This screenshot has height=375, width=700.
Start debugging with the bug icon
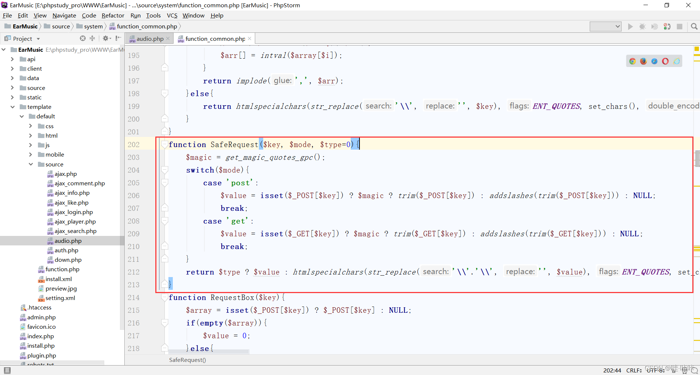pyautogui.click(x=643, y=27)
